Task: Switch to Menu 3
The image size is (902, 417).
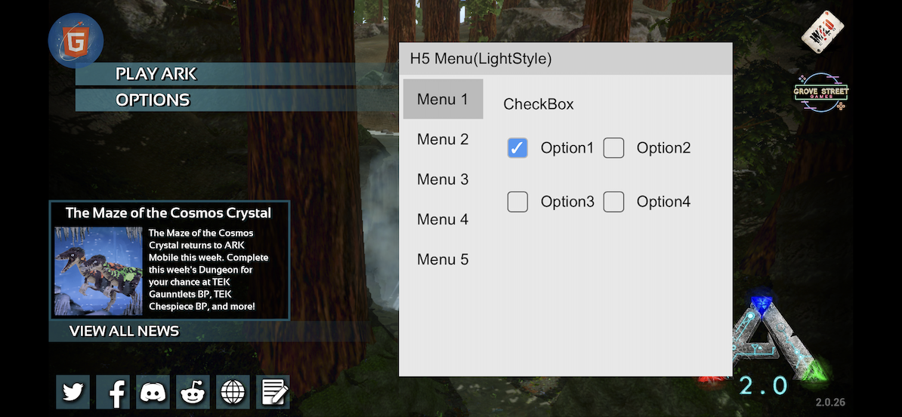Action: [443, 180]
